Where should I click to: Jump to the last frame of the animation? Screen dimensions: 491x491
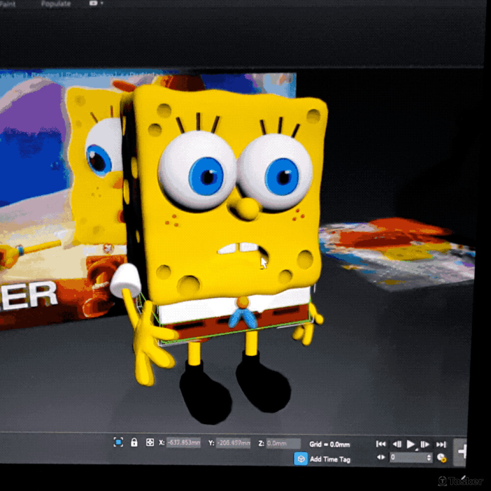pos(441,444)
